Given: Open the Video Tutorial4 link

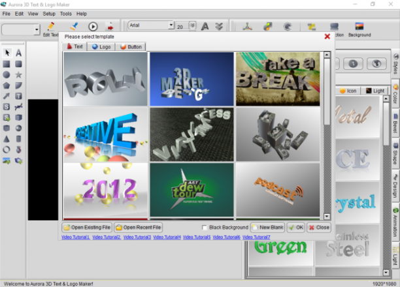Looking at the screenshot, I should click(x=167, y=237).
